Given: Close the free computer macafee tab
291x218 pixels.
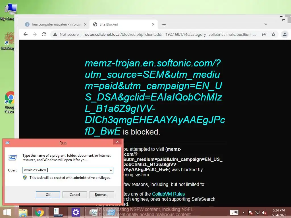Looking at the screenshot, I should [x=85, y=24].
